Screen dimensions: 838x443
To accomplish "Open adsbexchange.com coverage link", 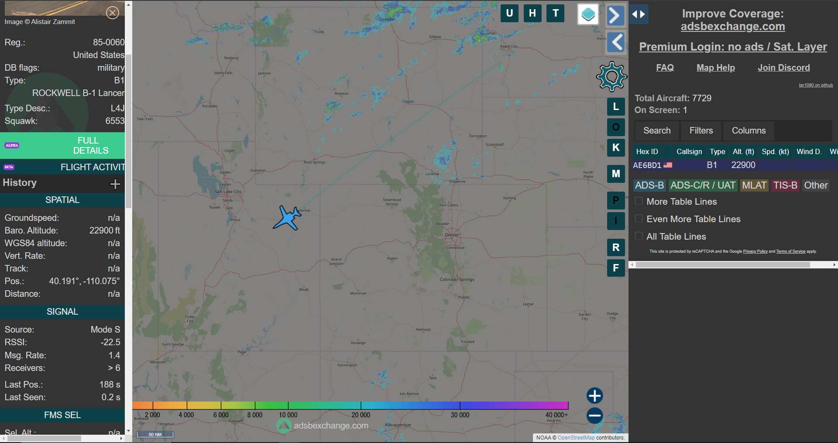I will [733, 26].
